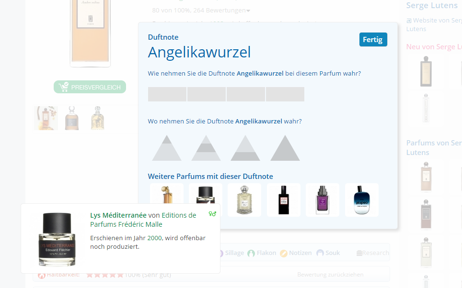Screen dimensions: 462x288
Task: Click the green unisex gender icon in tooltip
Action: 212,214
